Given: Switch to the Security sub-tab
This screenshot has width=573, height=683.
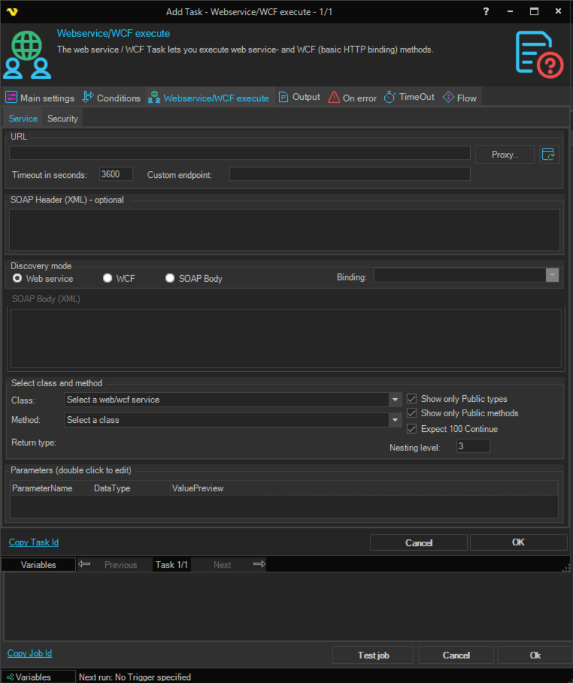Looking at the screenshot, I should 63,118.
